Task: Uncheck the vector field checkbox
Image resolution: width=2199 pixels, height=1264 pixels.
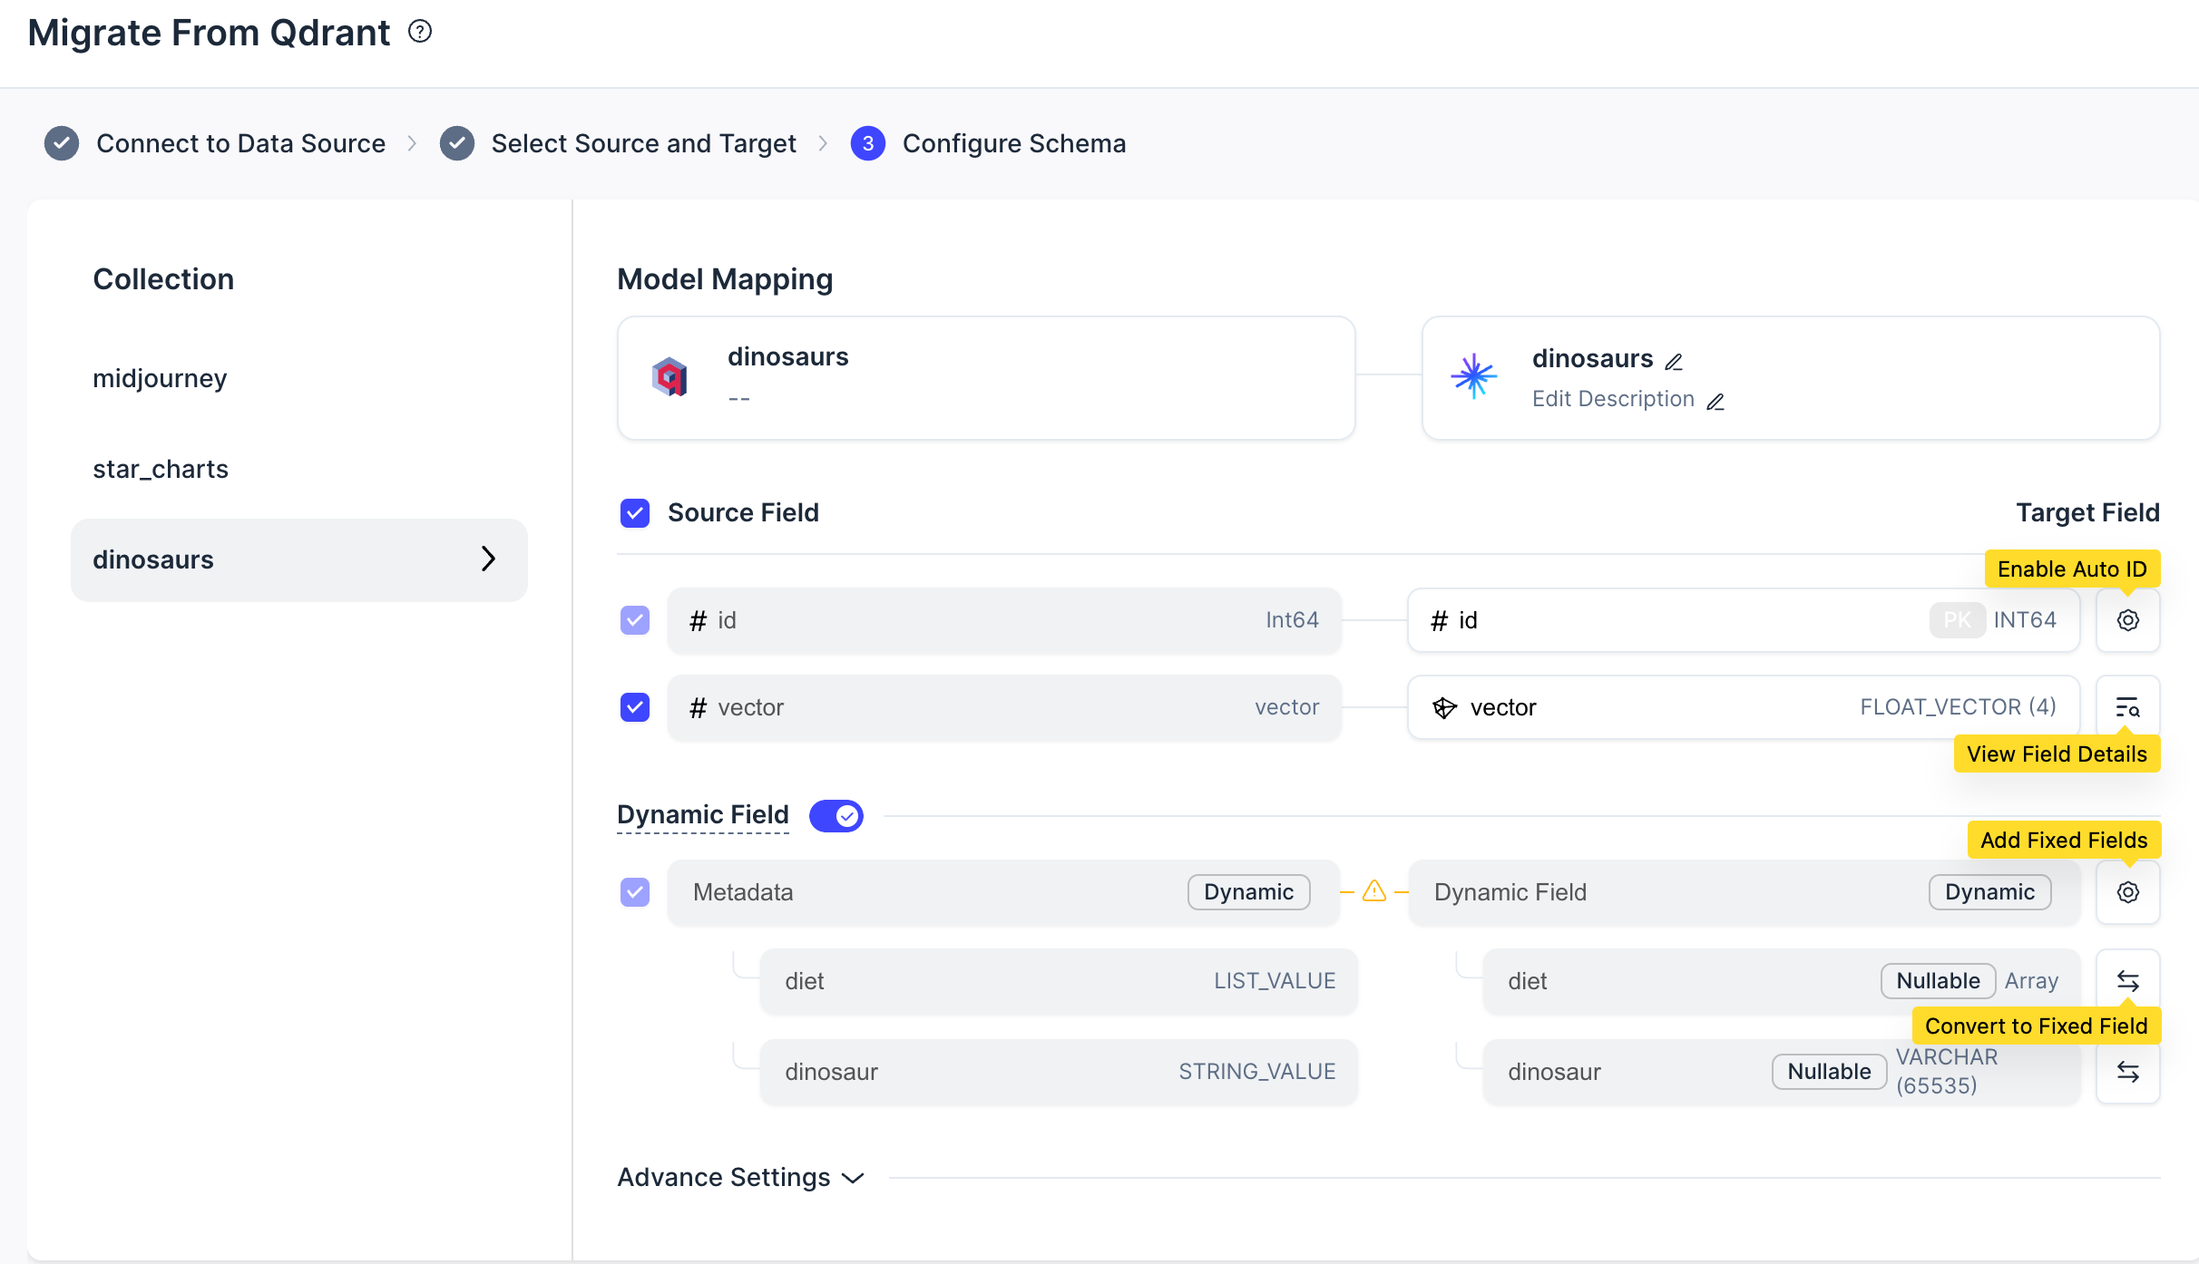Action: 635,707
